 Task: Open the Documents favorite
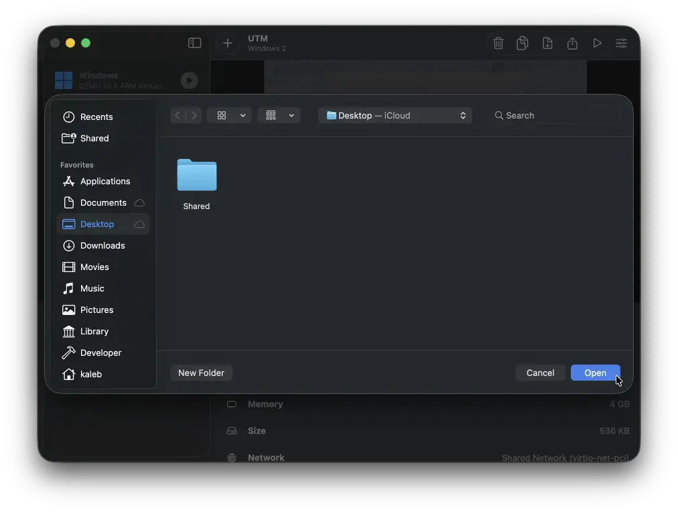[103, 203]
